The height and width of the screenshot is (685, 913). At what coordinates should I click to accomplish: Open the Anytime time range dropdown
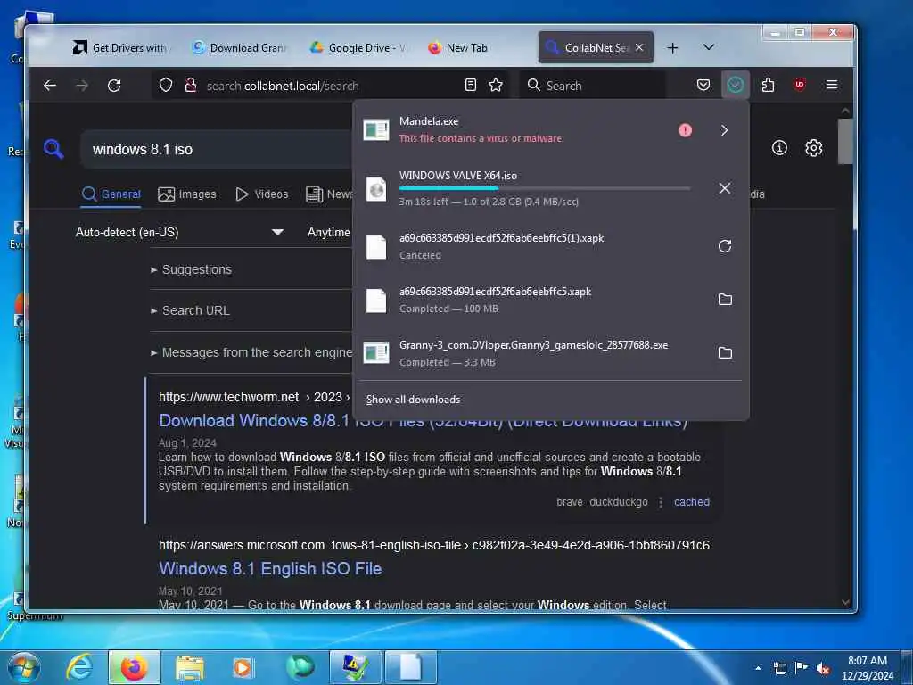coord(329,233)
